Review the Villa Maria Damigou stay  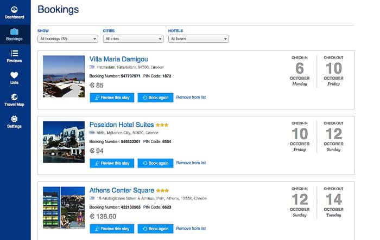click(x=112, y=98)
